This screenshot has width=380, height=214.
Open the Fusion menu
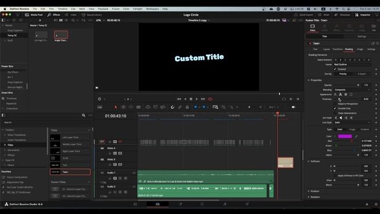(x=116, y=9)
